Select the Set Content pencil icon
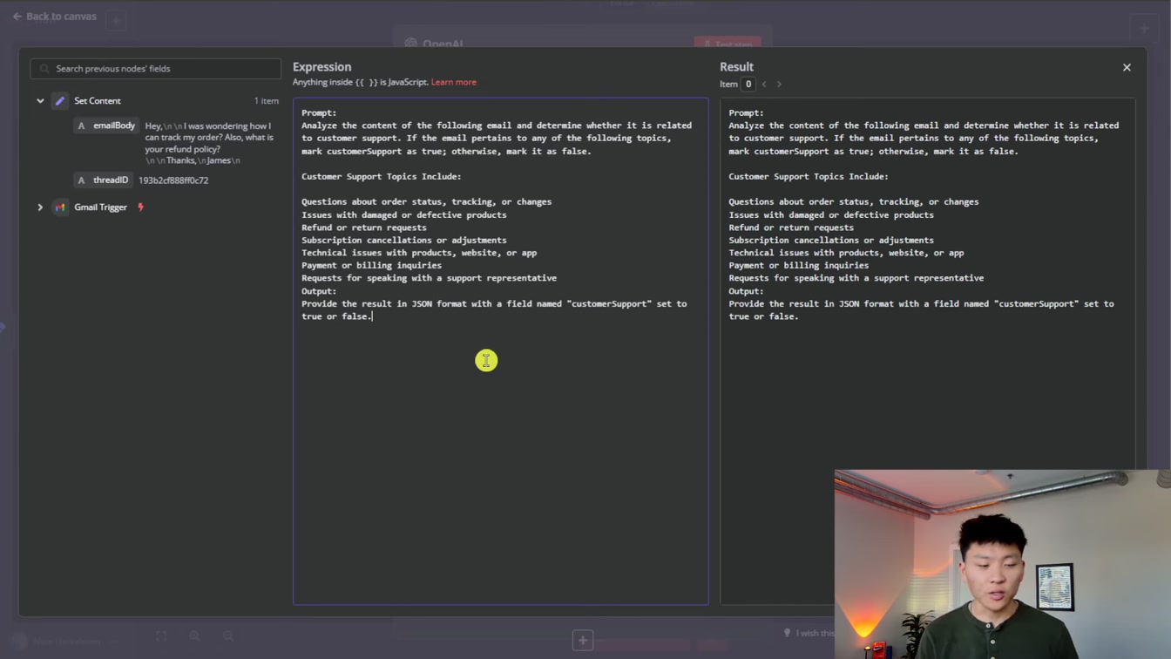Image resolution: width=1171 pixels, height=659 pixels. (x=60, y=101)
